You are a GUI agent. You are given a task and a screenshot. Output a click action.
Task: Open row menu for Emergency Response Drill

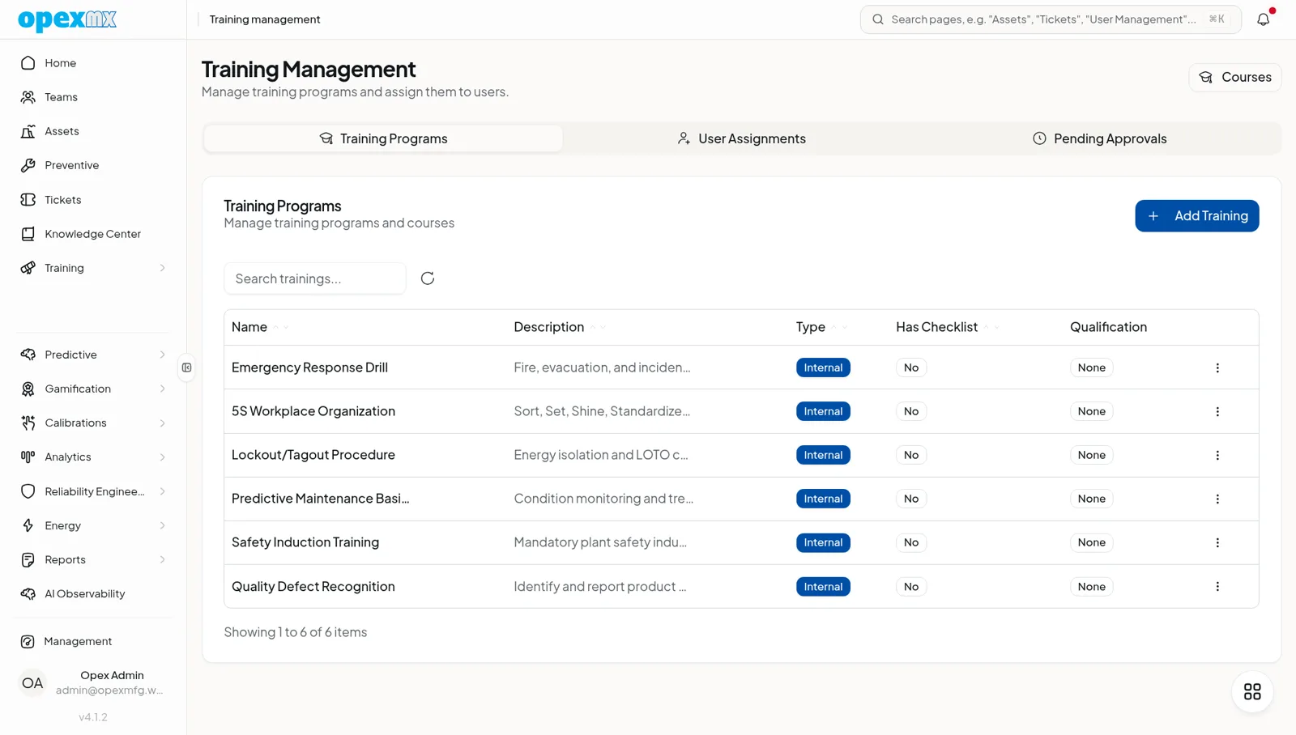point(1217,367)
